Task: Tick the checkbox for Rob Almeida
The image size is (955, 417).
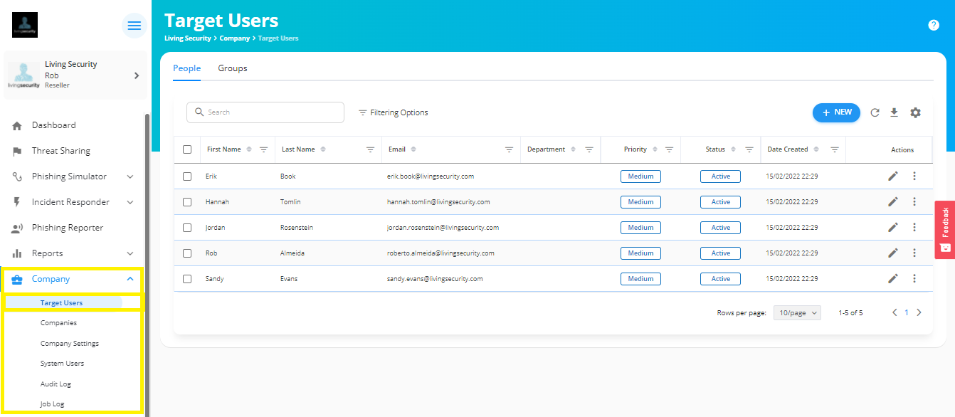Action: (x=187, y=253)
